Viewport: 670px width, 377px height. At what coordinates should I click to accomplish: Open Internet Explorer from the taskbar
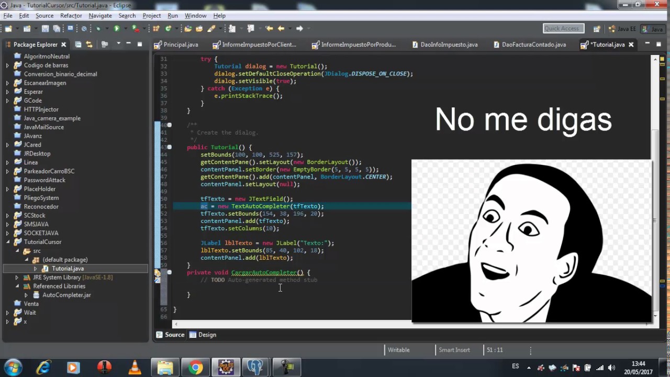pos(43,368)
